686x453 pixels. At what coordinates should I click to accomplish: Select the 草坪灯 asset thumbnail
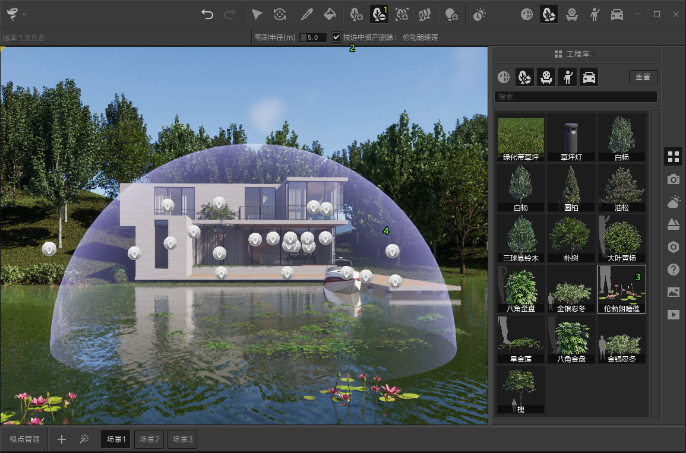point(571,138)
